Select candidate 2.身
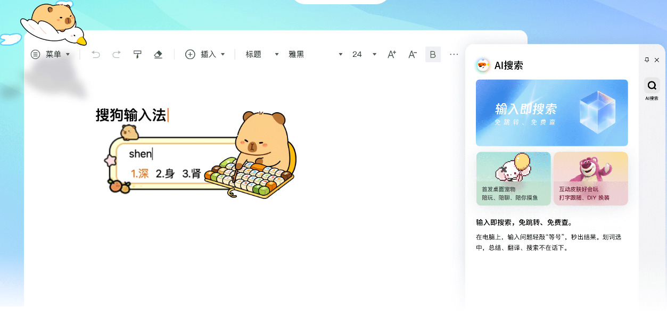The width and height of the screenshot is (667, 325). pos(166,173)
